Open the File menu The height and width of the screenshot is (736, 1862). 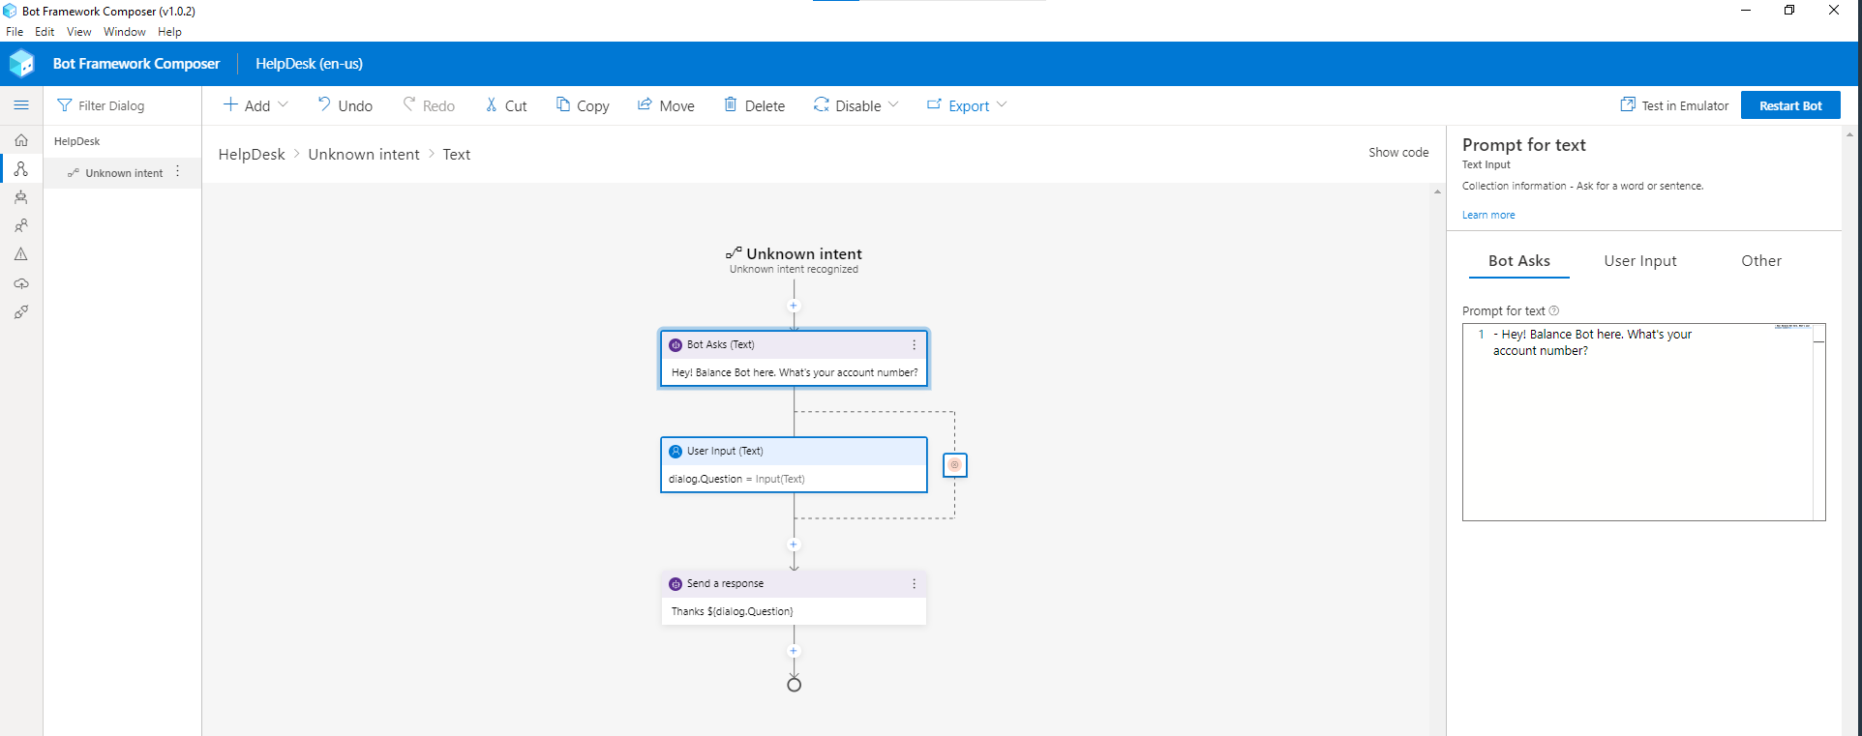pos(15,32)
